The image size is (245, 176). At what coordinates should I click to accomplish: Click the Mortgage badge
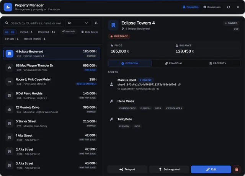tap(119, 36)
